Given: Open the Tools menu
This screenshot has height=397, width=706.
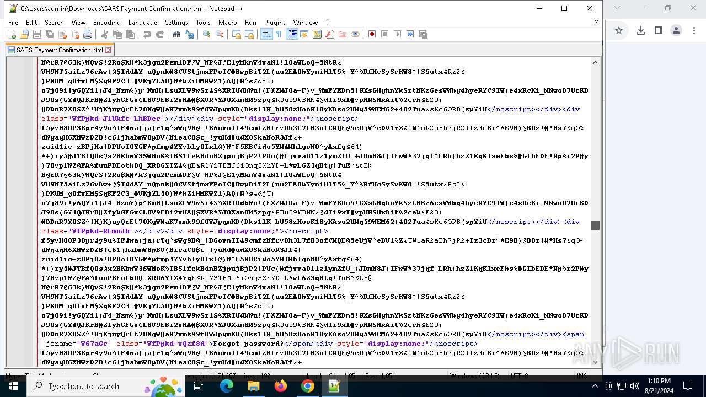Looking at the screenshot, I should [203, 23].
